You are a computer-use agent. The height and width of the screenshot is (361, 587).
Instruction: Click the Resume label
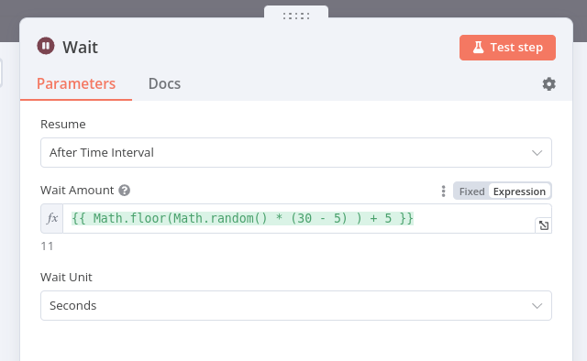[x=63, y=125]
